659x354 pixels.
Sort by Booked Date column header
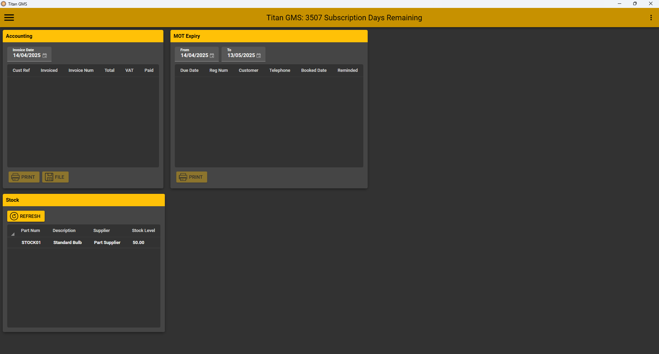coord(314,70)
